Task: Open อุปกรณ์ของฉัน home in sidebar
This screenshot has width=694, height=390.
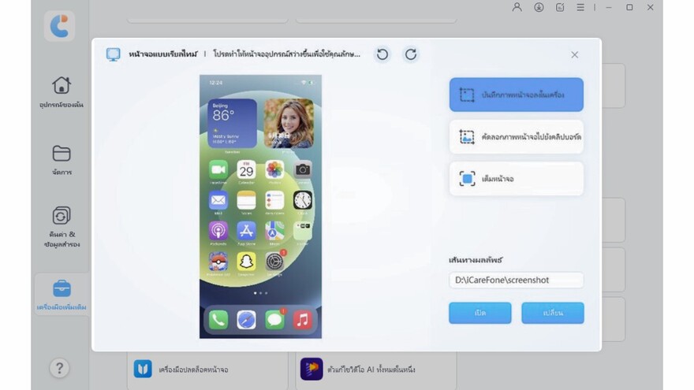Action: 62,92
